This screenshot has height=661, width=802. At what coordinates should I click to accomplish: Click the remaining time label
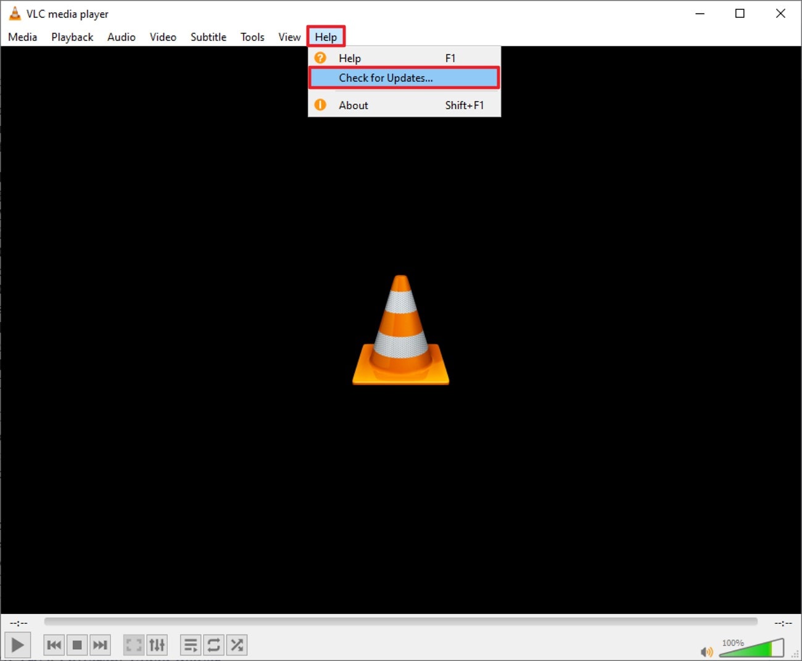click(783, 623)
